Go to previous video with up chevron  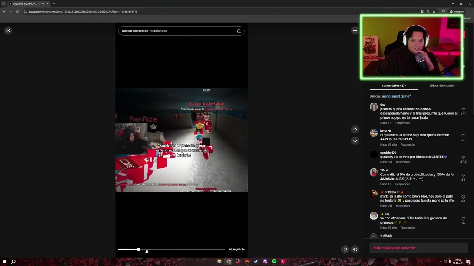pos(355,129)
